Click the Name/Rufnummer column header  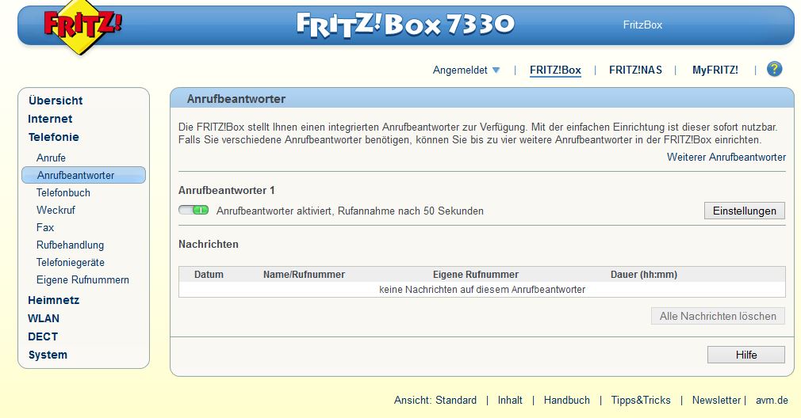pos(304,274)
